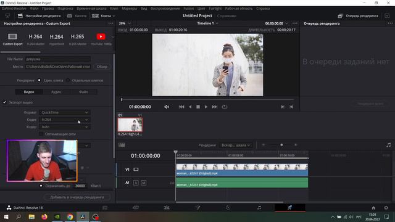Open the Клипы toolbar dropdown
The image size is (395, 222).
pyautogui.click(x=104, y=16)
